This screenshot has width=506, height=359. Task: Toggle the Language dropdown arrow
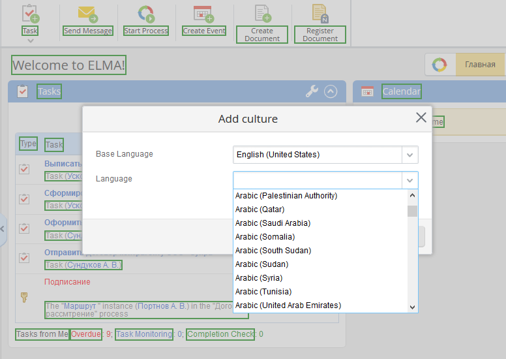409,180
